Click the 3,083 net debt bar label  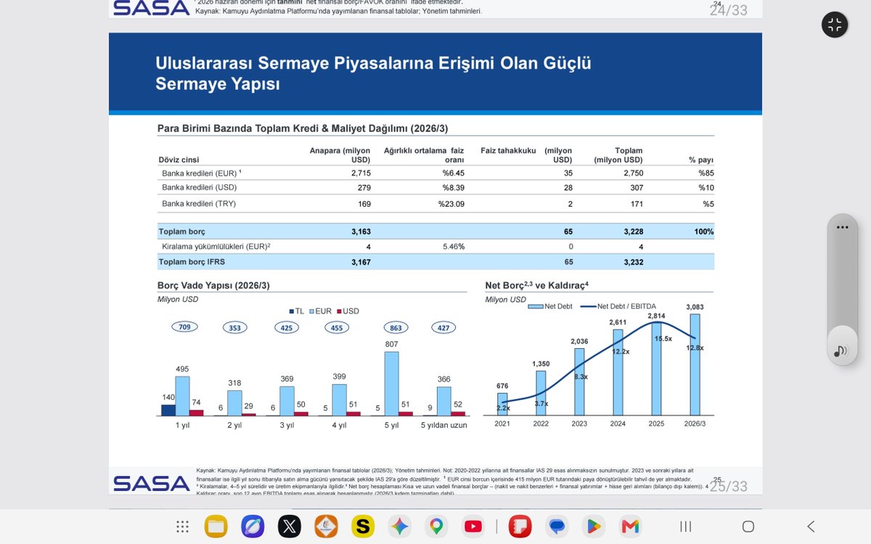[695, 307]
